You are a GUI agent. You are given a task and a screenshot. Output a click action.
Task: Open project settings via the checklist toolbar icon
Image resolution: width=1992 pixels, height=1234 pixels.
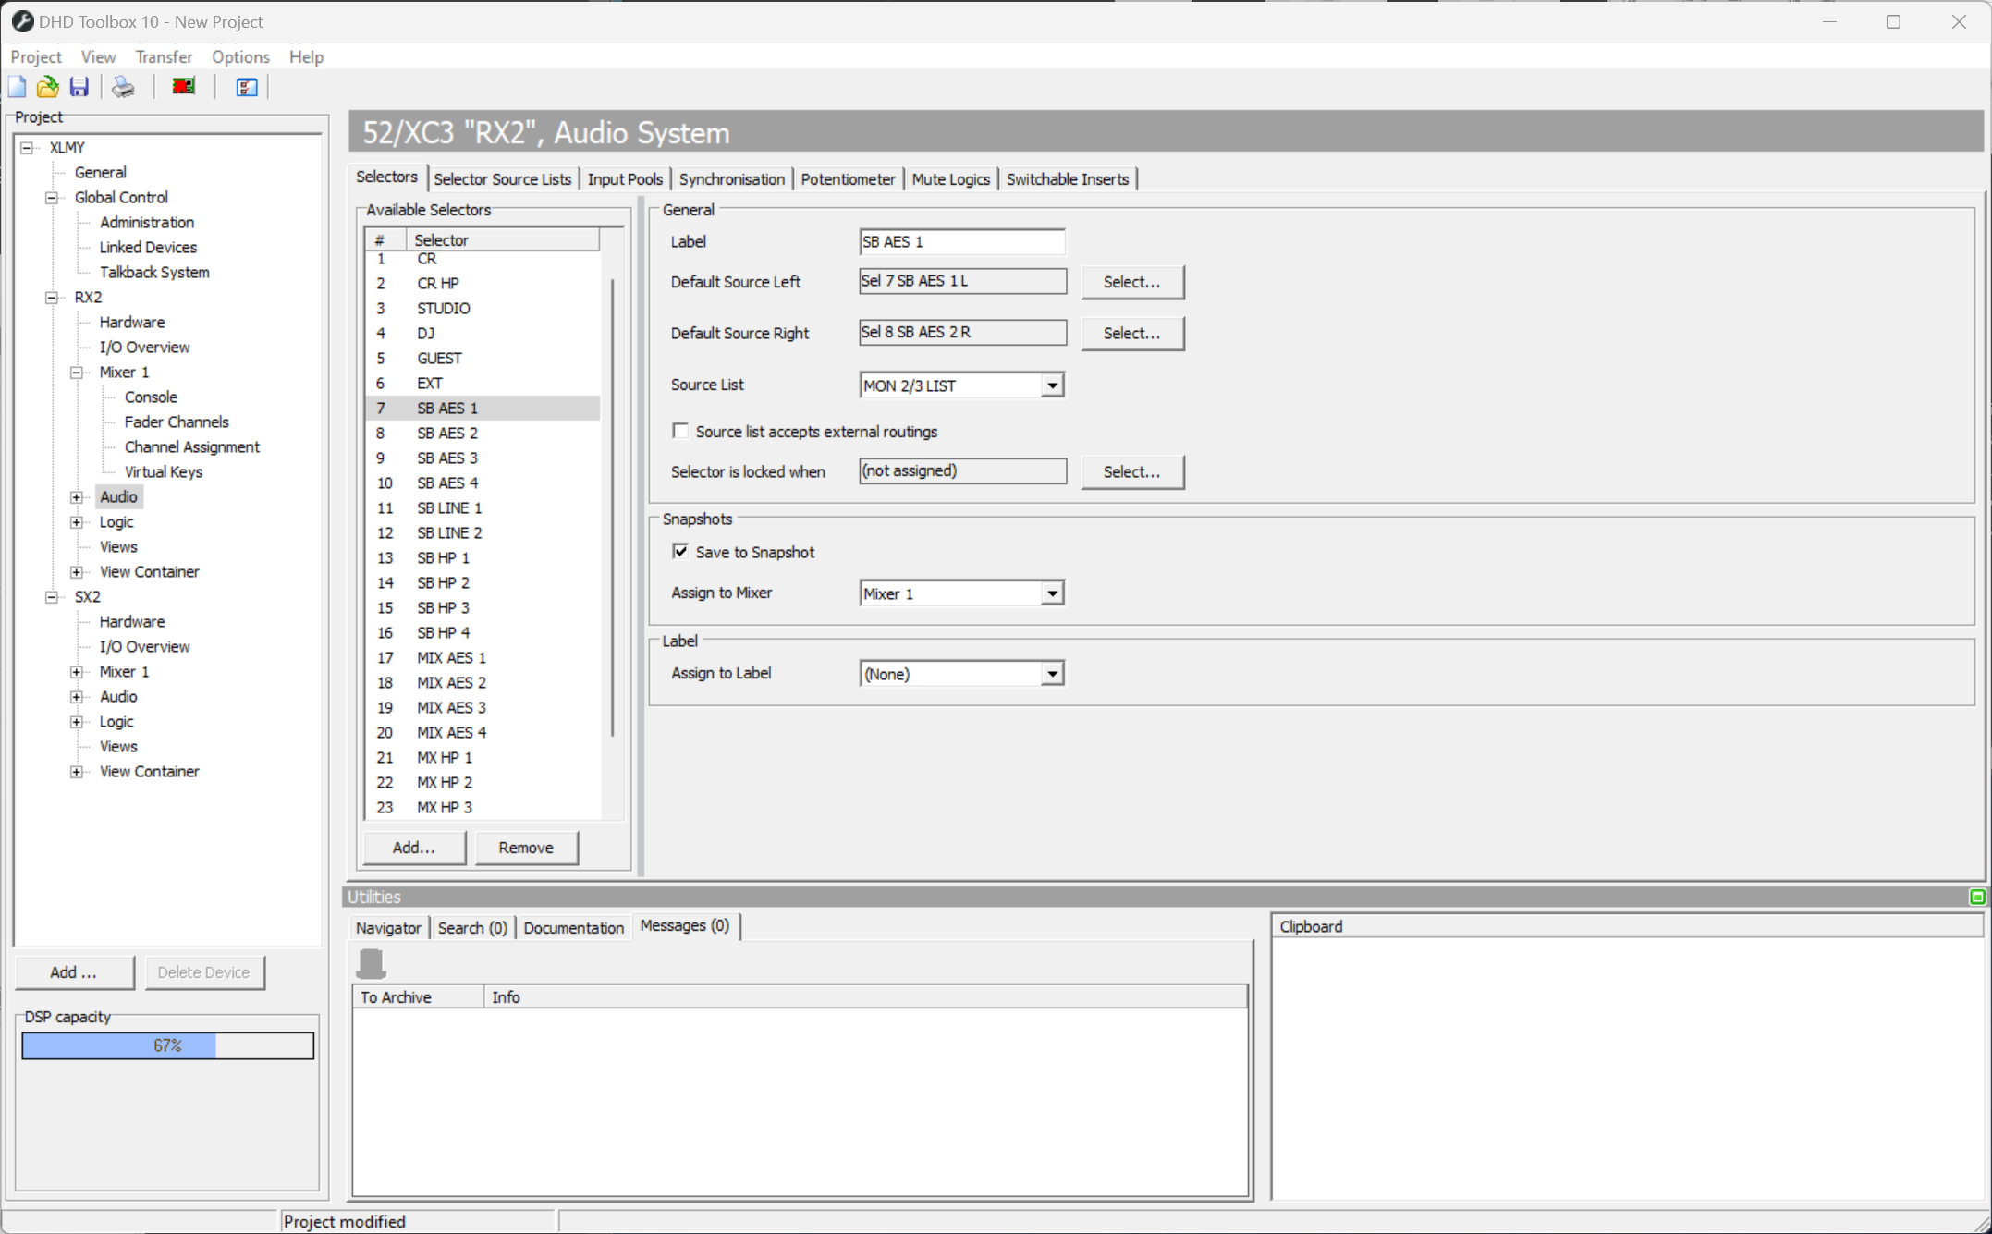coord(245,86)
